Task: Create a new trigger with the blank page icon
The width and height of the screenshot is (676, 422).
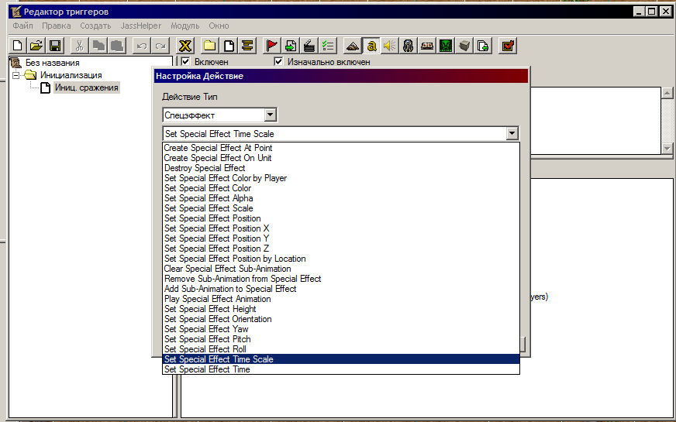Action: (x=229, y=45)
